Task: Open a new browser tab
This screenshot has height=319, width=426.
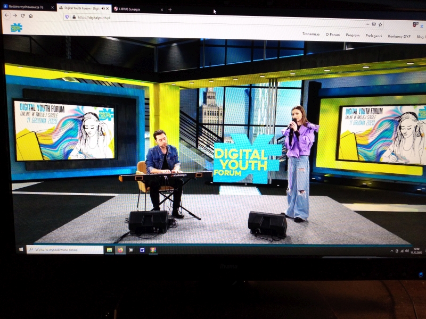Action: [x=170, y=10]
